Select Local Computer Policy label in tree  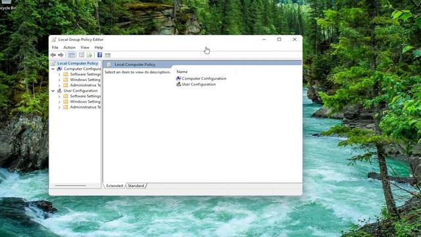78,63
